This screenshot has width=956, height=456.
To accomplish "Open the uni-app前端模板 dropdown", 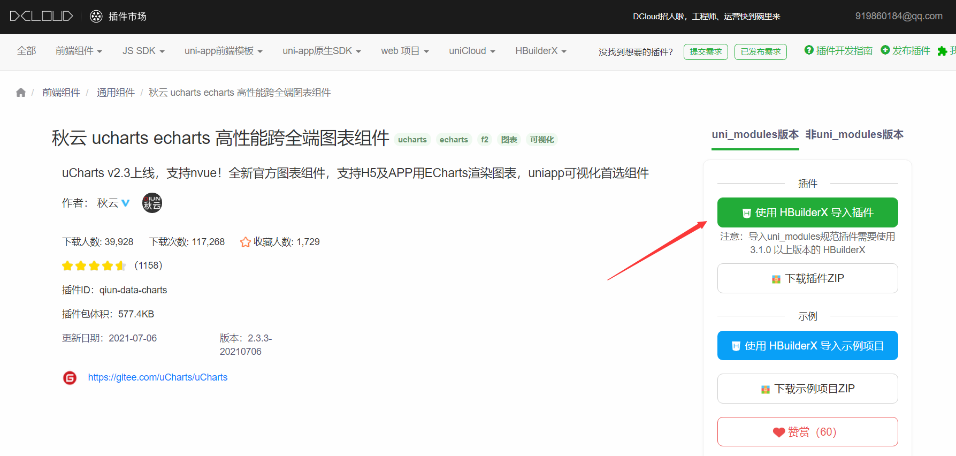I will point(224,51).
